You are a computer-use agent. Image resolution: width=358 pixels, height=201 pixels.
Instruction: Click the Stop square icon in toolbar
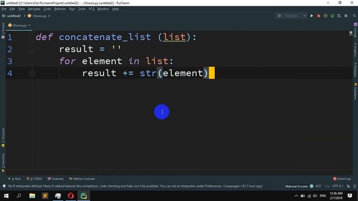tap(346, 16)
